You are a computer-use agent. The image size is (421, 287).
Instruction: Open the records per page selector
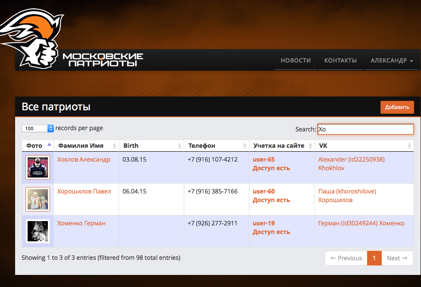pos(38,128)
